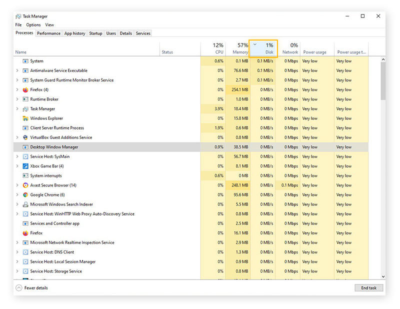Click the Service Host: Local Session Manager icon
400x309 pixels.
25,262
